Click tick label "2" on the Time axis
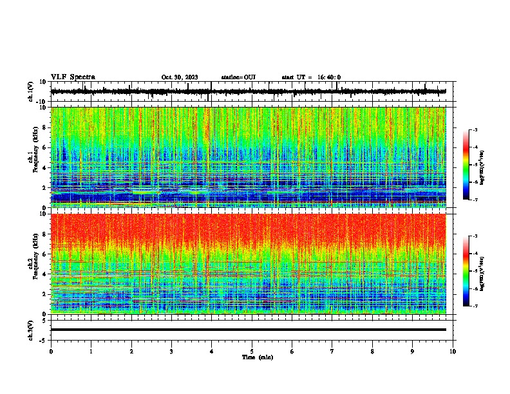 (131, 352)
